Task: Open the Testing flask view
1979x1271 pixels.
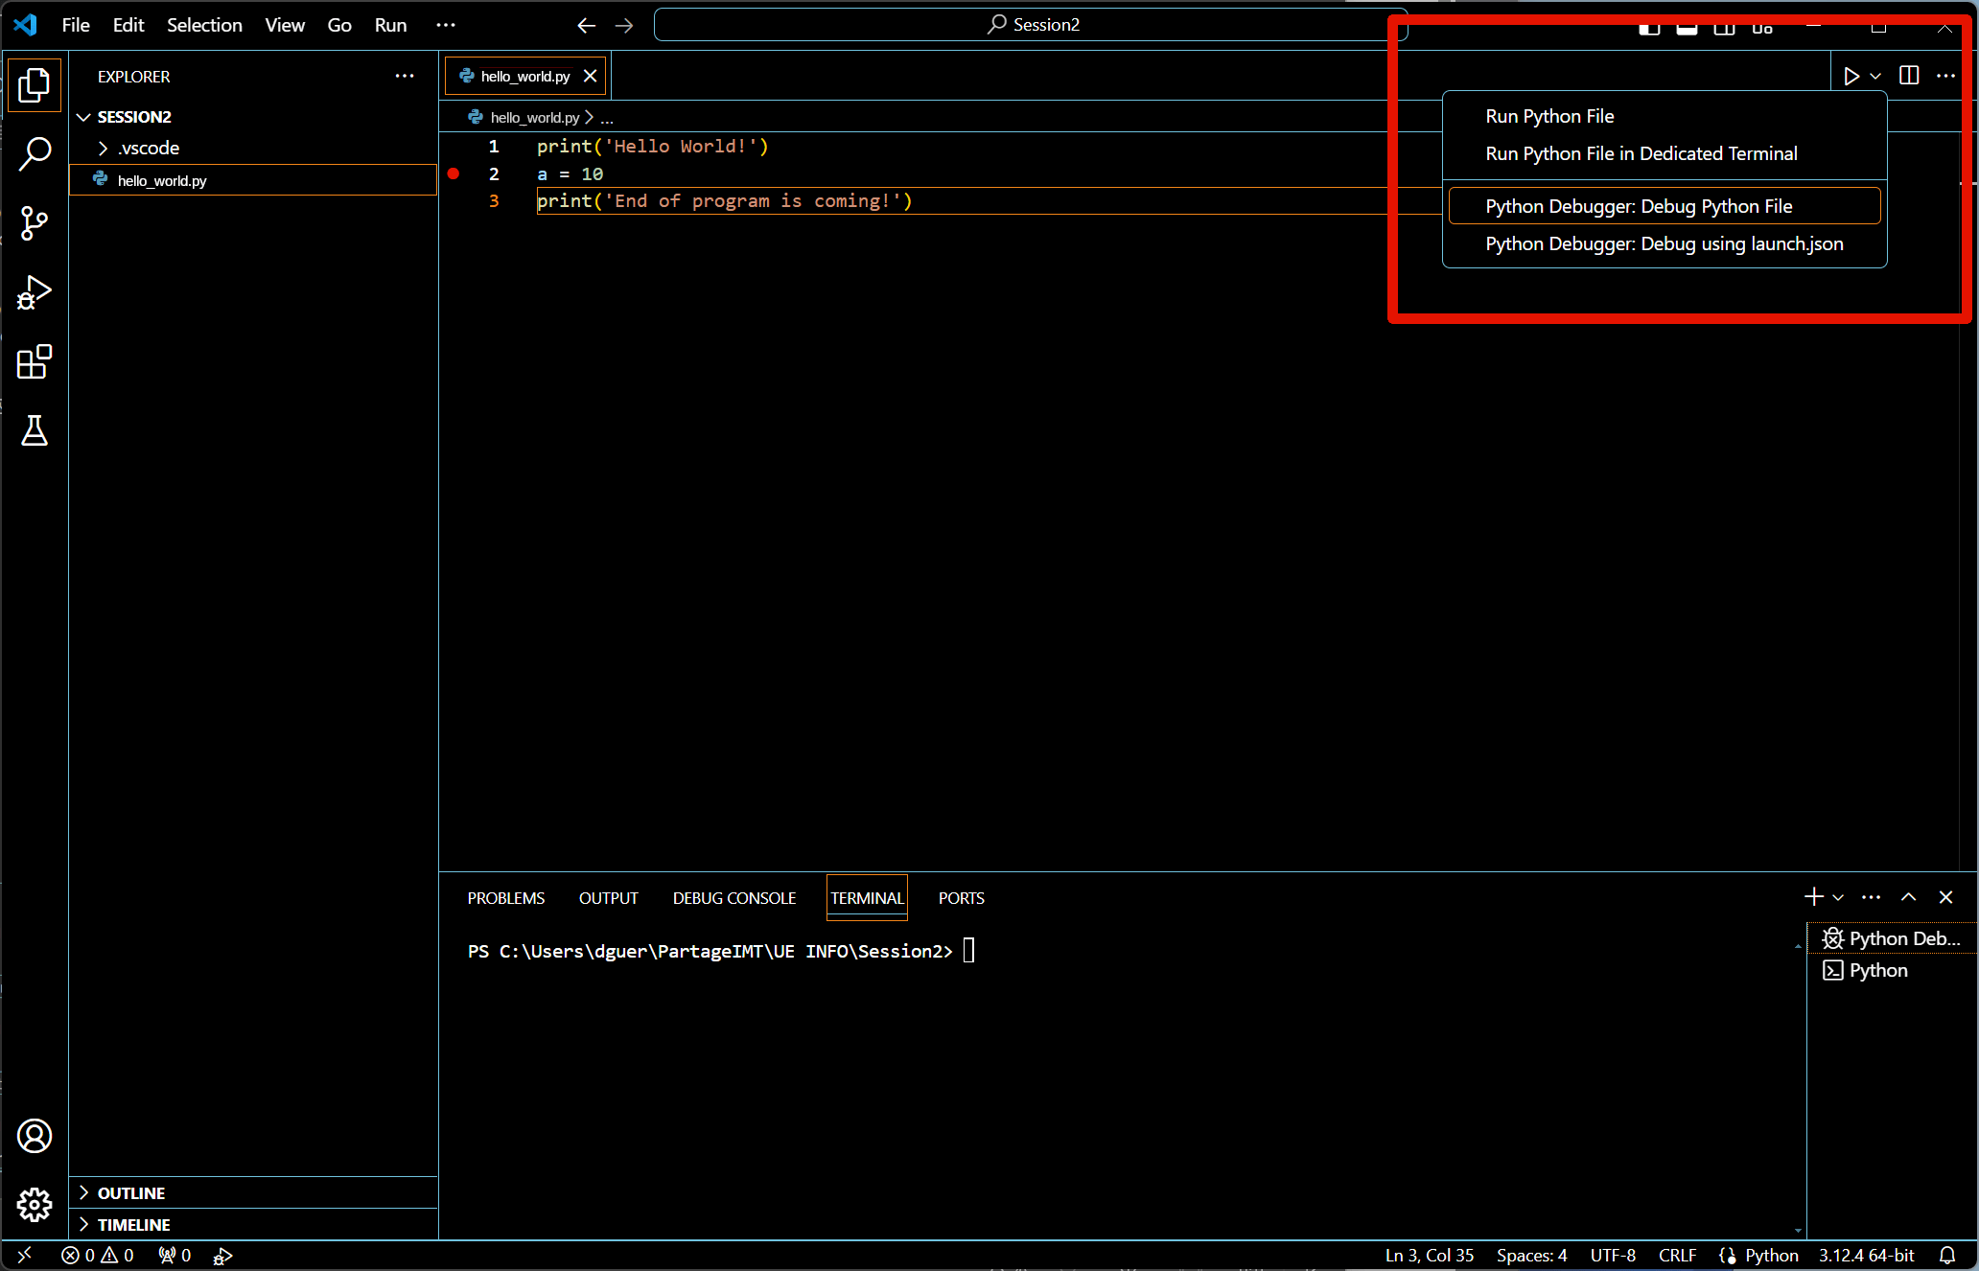Action: tap(35, 431)
